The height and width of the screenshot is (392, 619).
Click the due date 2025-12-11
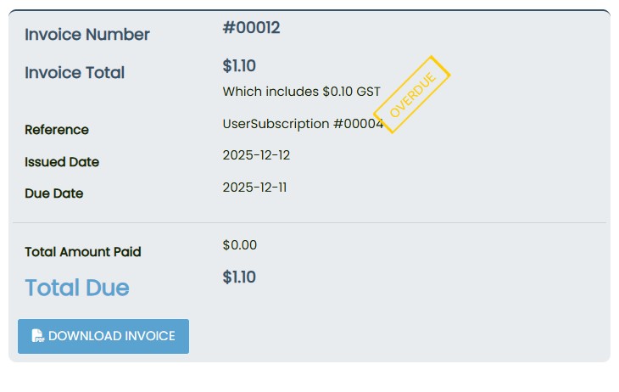pos(254,188)
